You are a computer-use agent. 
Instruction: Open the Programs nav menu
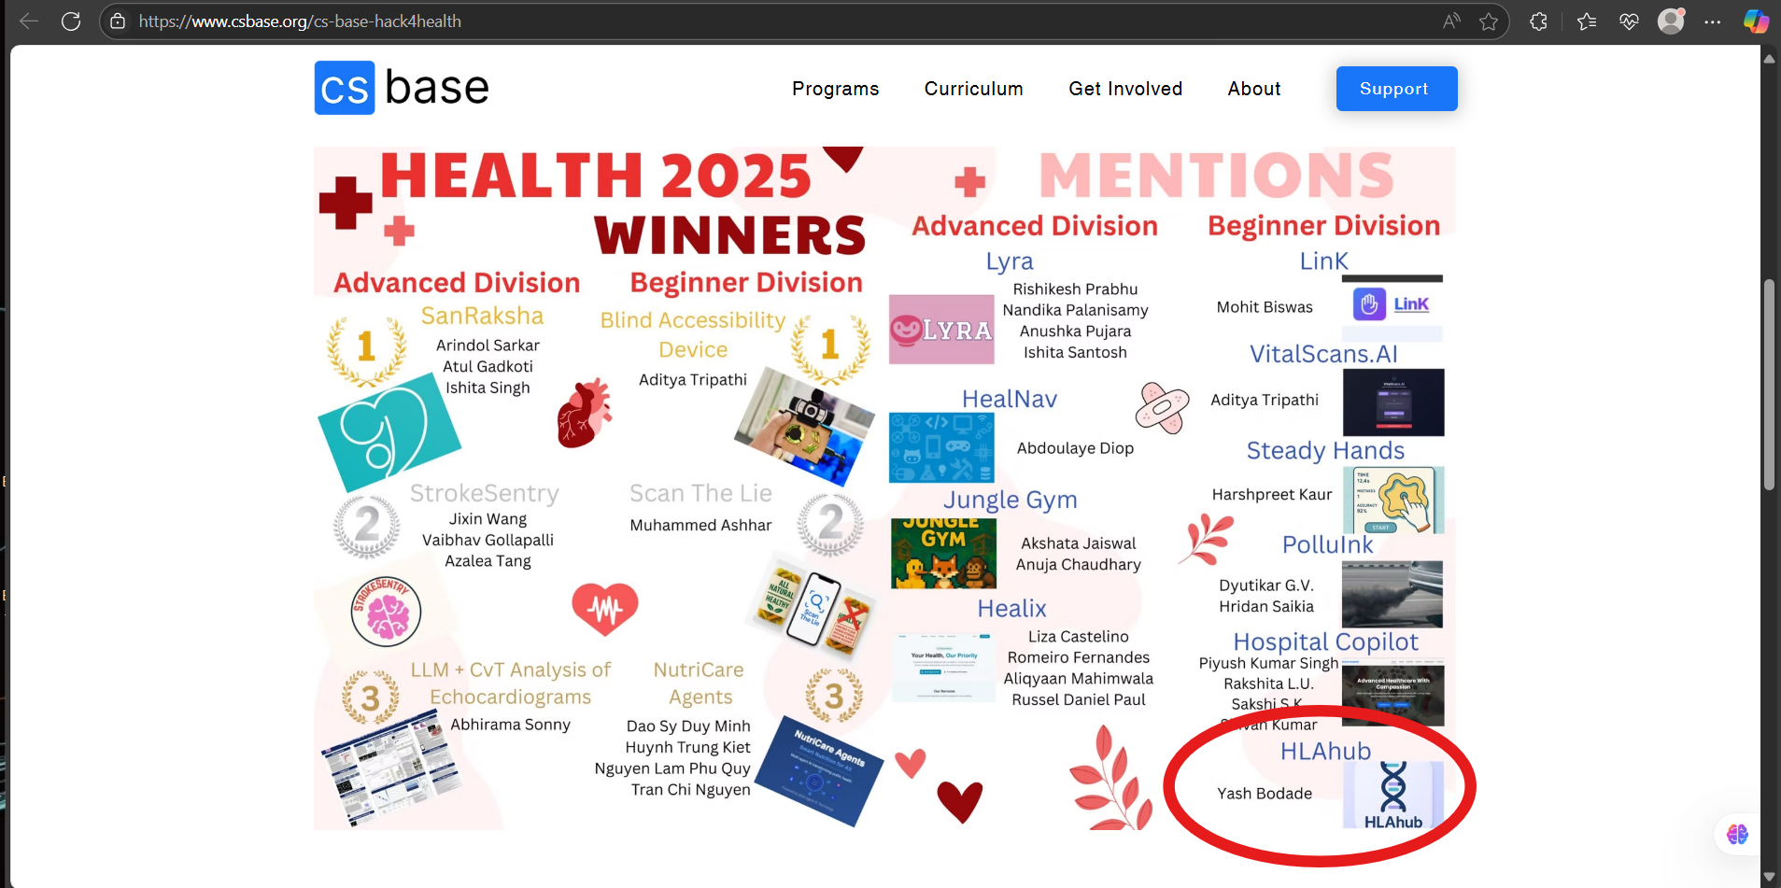pyautogui.click(x=836, y=89)
